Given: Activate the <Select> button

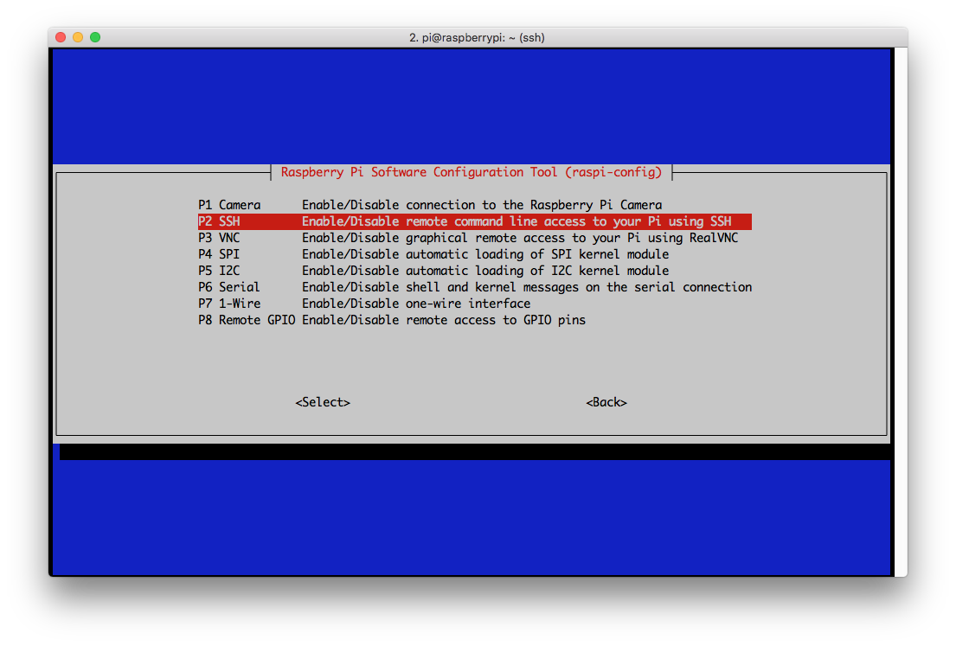Looking at the screenshot, I should point(323,402).
